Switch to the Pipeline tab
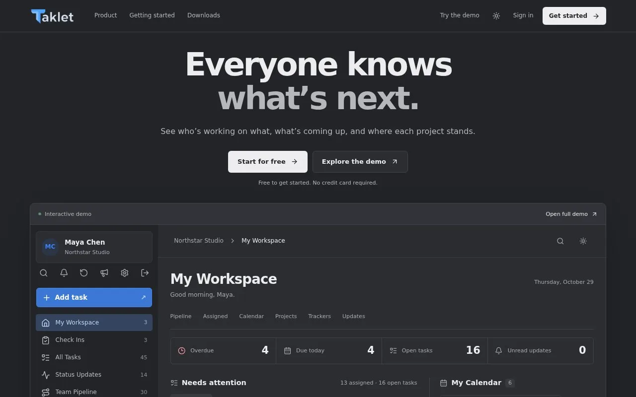The image size is (636, 397). 181,316
